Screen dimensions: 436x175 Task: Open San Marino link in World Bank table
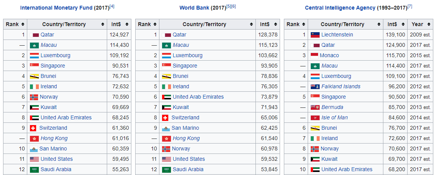pyautogui.click(x=185, y=128)
